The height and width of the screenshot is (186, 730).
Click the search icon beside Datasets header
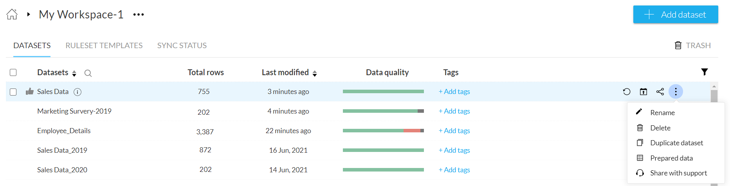click(x=88, y=73)
